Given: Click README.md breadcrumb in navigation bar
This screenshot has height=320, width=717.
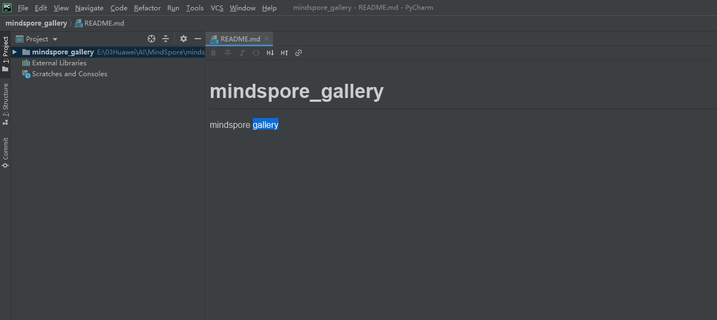Looking at the screenshot, I should pos(100,23).
